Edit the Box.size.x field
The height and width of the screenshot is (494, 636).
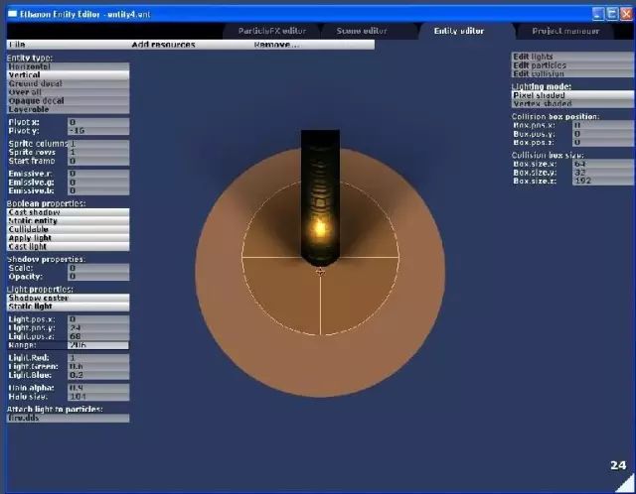click(603, 164)
